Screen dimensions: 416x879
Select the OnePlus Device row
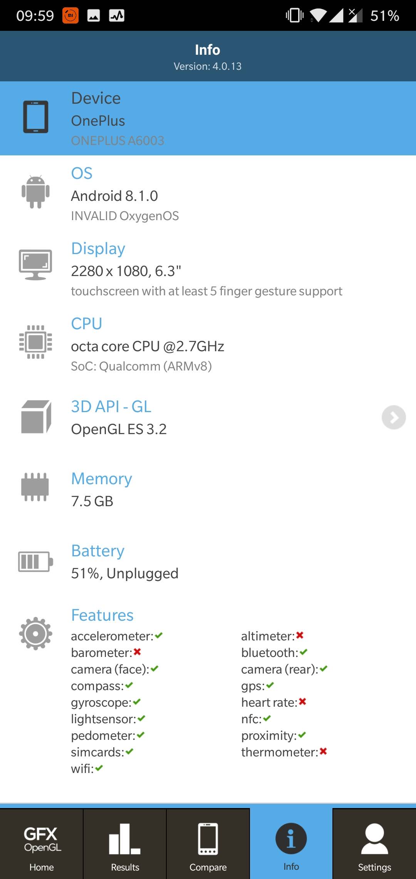coord(208,118)
